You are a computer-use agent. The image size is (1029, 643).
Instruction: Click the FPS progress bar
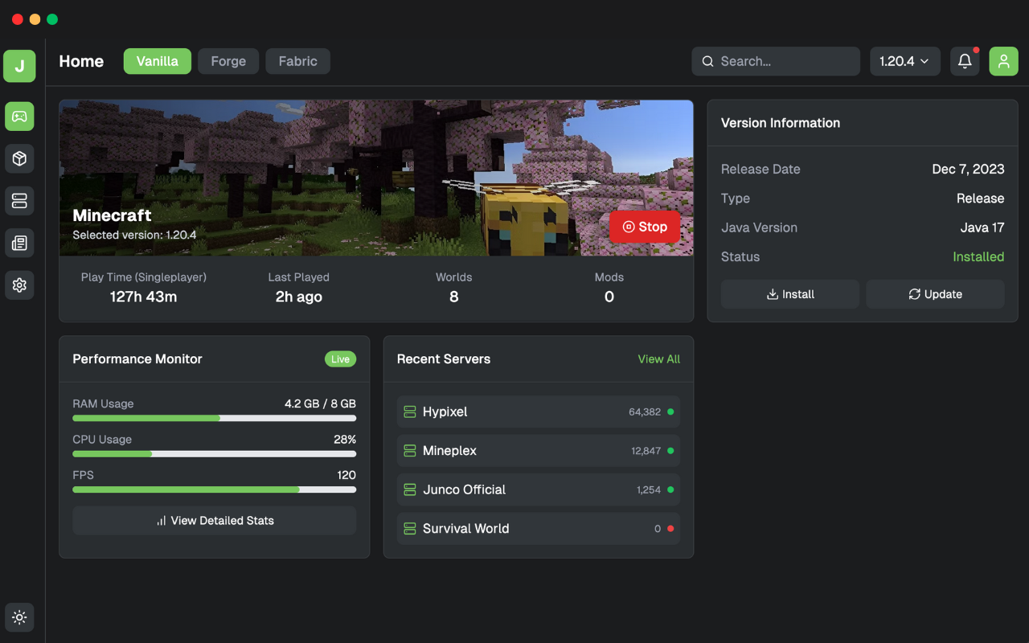tap(215, 489)
